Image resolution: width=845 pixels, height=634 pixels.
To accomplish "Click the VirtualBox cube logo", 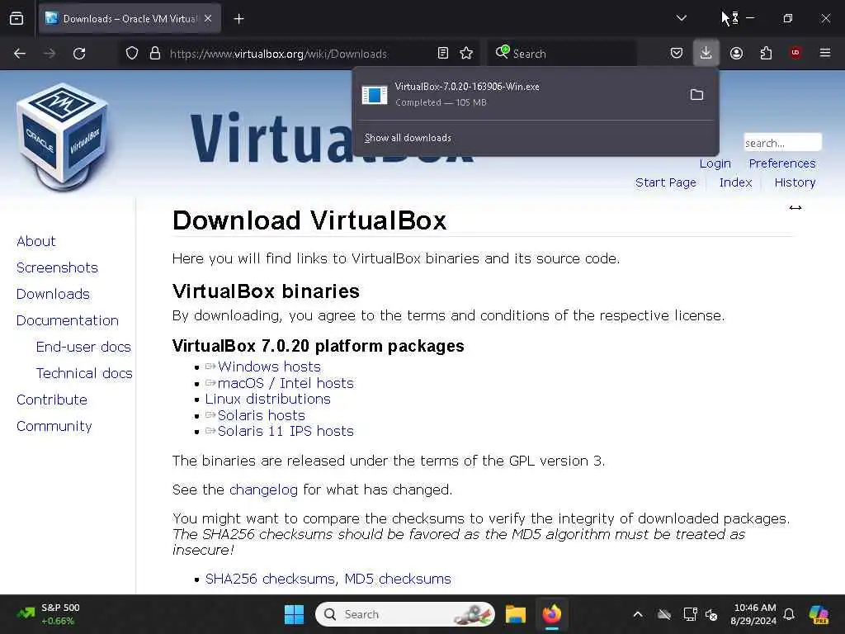I will tap(62, 136).
